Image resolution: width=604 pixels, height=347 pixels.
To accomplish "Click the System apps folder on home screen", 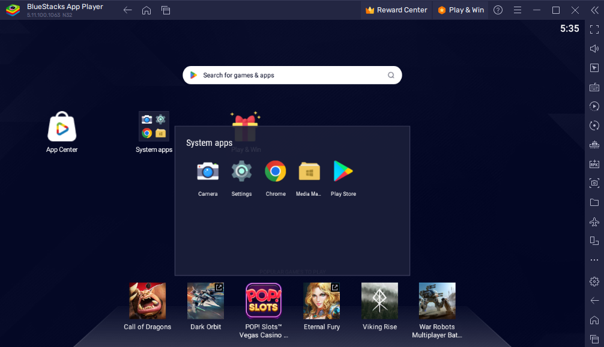I will click(x=154, y=127).
